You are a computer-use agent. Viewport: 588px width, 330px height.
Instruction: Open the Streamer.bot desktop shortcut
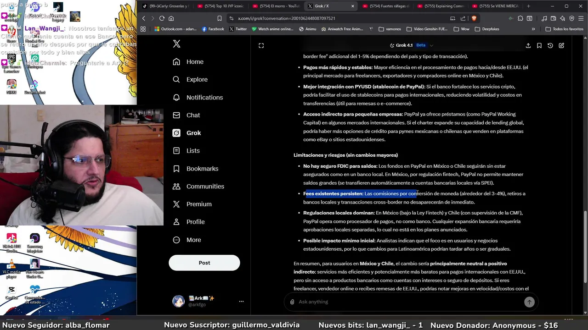(x=35, y=87)
